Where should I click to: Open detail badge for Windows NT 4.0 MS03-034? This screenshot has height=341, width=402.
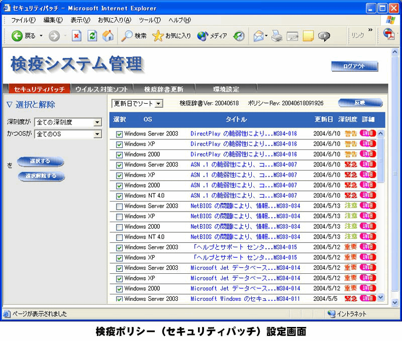[368, 236]
